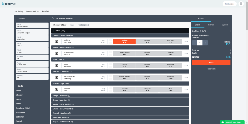This screenshot has height=124, width=248.
Task: Expand Sverige - Superettan group
Action: (120, 100)
